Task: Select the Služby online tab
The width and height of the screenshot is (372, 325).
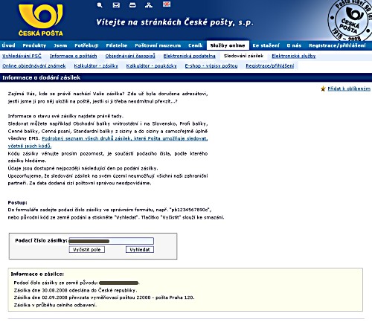Action: (228, 45)
